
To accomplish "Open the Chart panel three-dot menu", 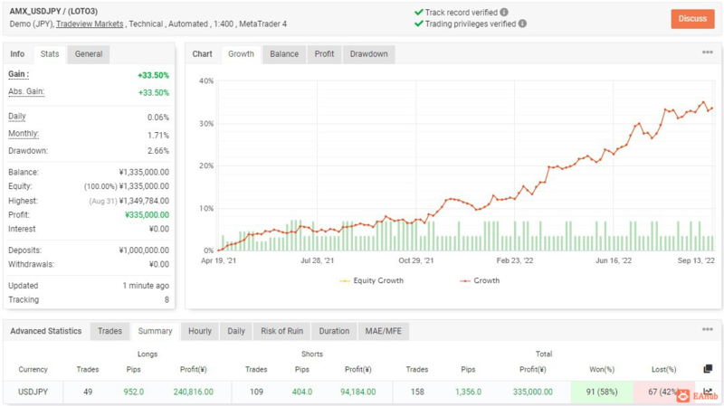I will [708, 53].
